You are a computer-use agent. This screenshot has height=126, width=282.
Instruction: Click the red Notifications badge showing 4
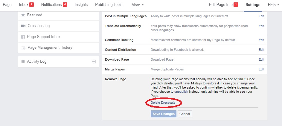(x=65, y=5)
